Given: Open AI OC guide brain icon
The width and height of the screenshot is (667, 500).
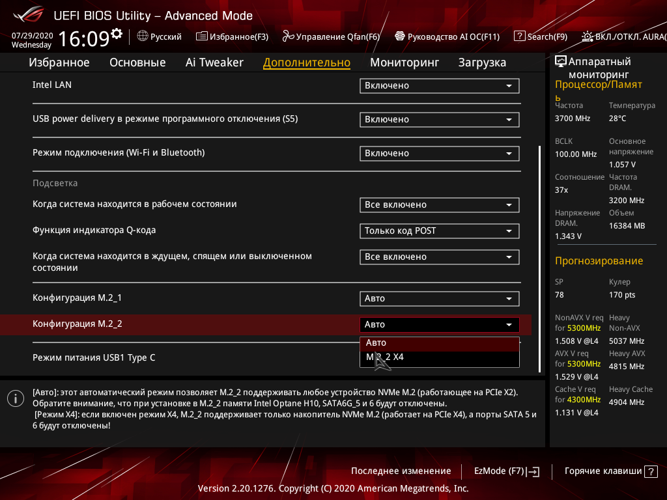Looking at the screenshot, I should pyautogui.click(x=400, y=36).
